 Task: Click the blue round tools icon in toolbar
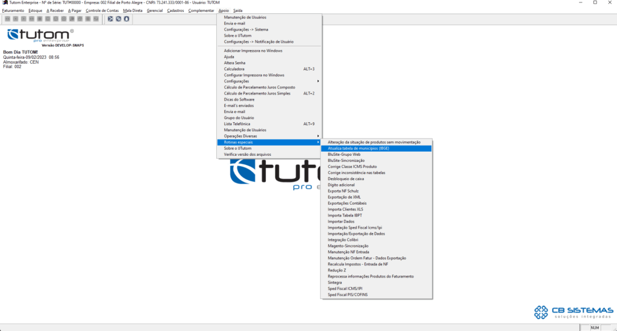pyautogui.click(x=111, y=19)
